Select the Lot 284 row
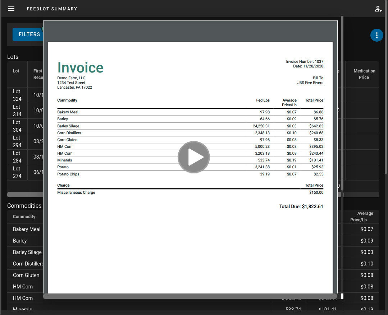Viewport: 388px width, 315px height. [x=17, y=157]
